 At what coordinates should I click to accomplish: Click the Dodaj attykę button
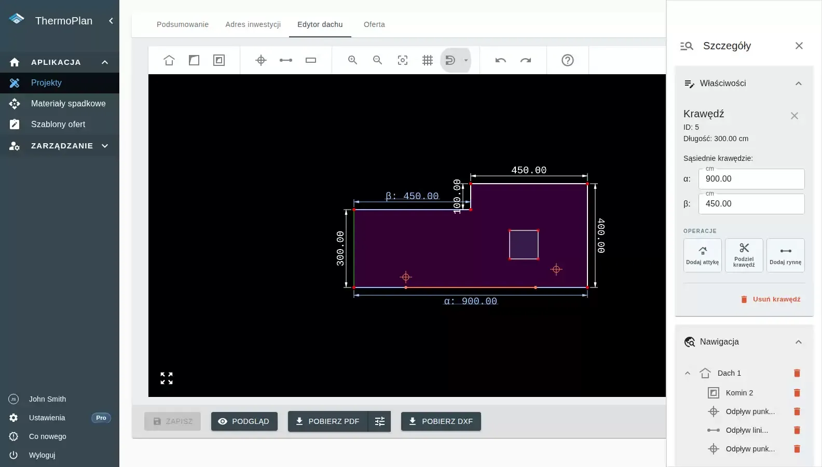[703, 255]
